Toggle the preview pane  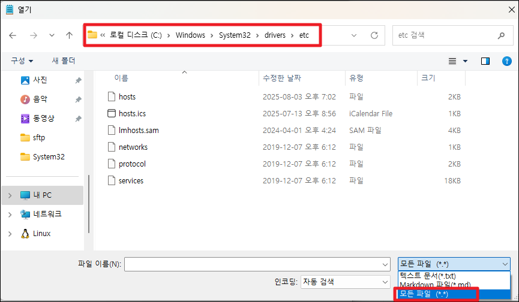tap(485, 61)
